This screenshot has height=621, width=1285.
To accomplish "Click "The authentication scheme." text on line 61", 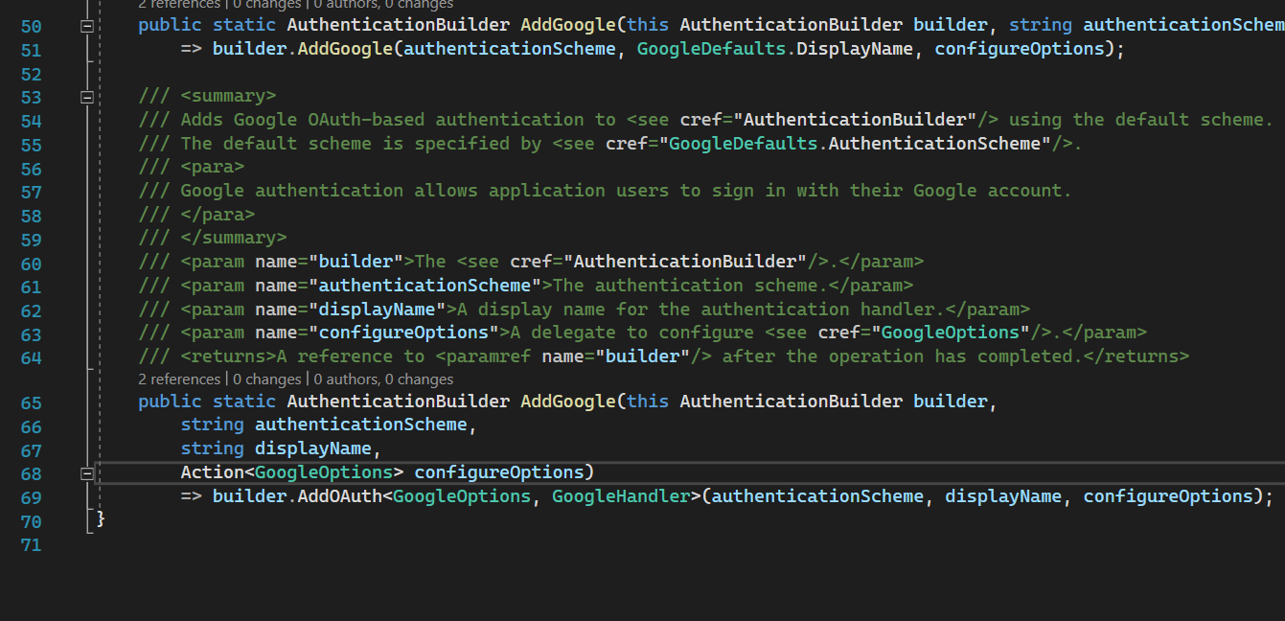I will coord(690,286).
